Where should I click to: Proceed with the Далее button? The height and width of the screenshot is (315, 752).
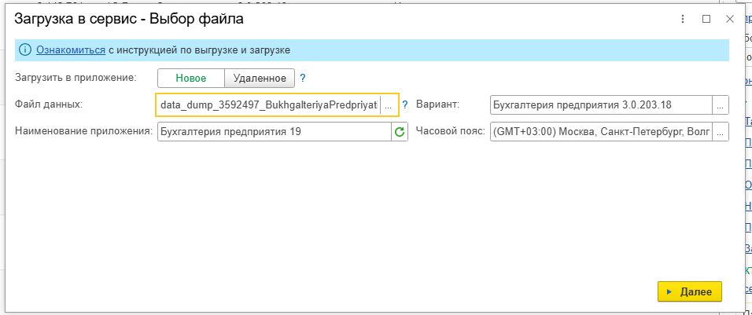click(x=690, y=291)
